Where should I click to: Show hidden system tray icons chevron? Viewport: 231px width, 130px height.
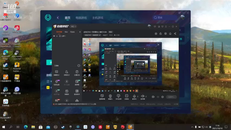pyautogui.click(x=192, y=127)
